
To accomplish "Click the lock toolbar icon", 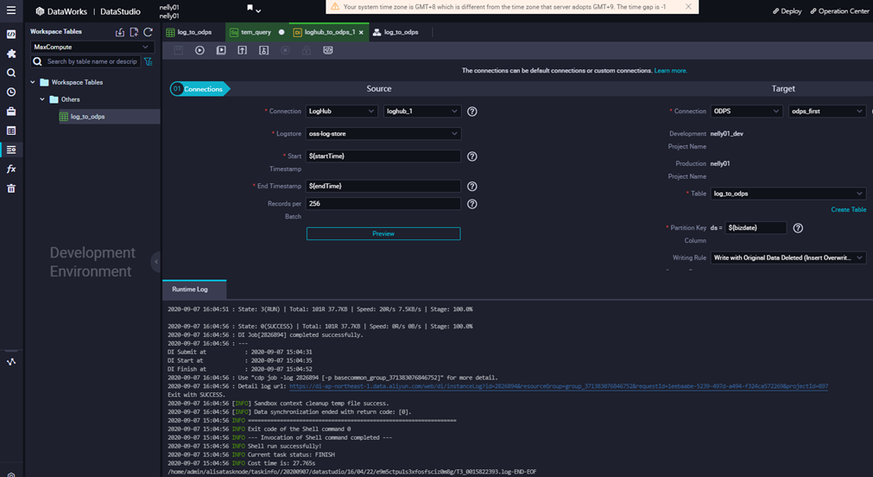I will (307, 50).
